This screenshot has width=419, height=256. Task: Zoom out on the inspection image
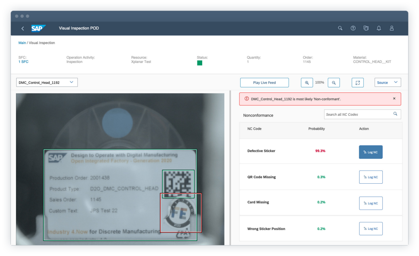click(333, 83)
